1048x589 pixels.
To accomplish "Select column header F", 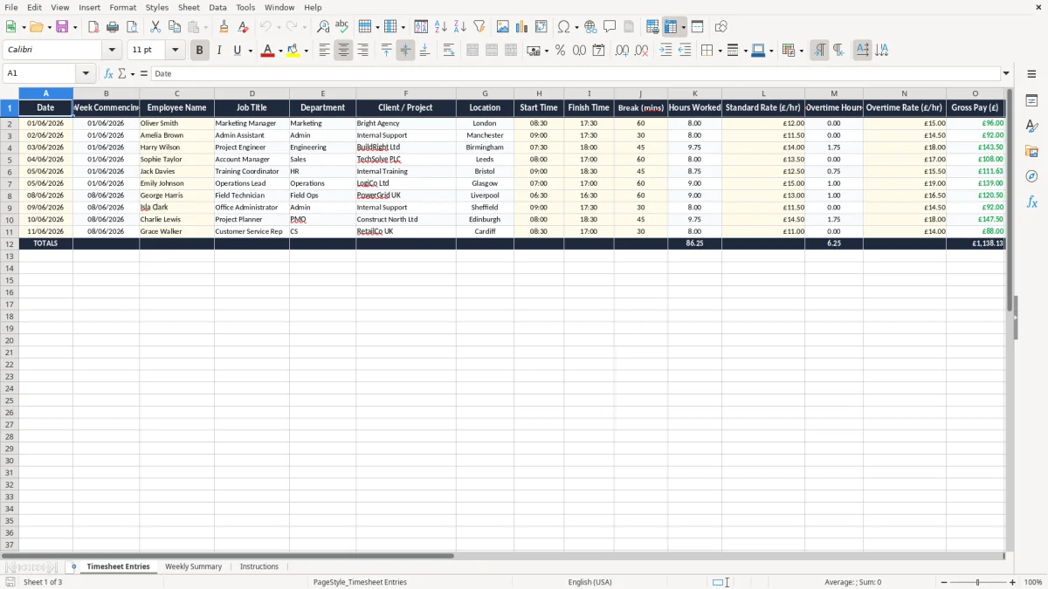I will point(405,93).
